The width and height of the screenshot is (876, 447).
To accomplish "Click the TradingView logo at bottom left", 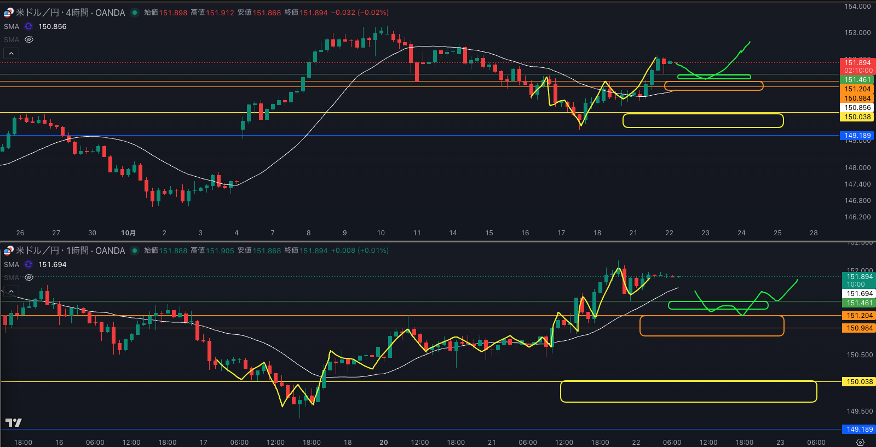I will click(x=13, y=422).
